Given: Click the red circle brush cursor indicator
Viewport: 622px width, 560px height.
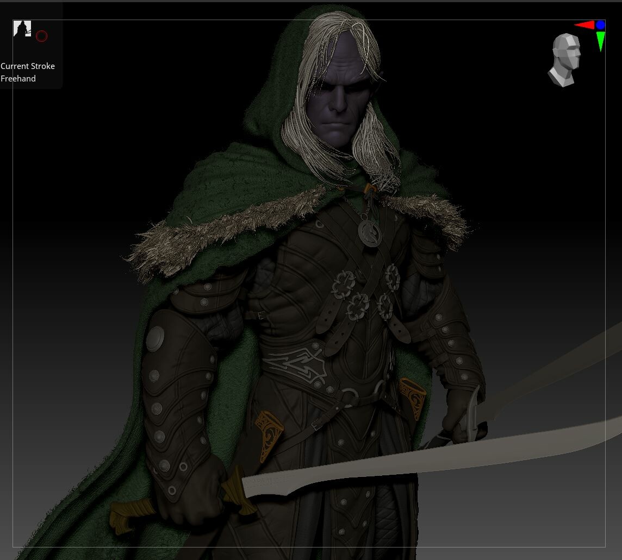Looking at the screenshot, I should 42,36.
